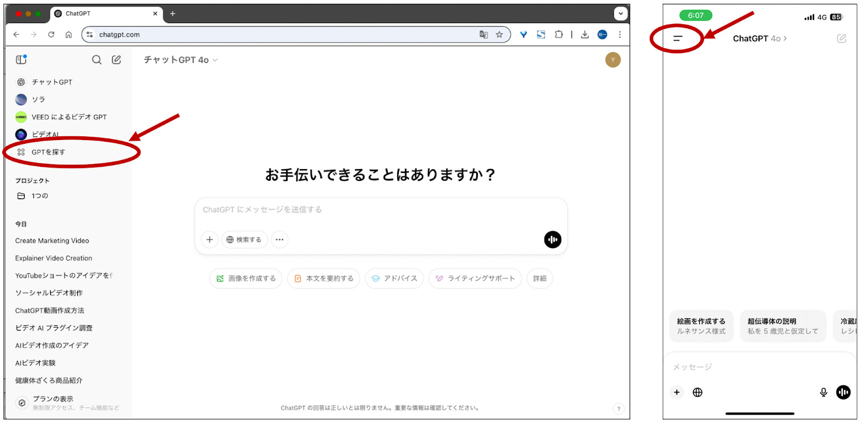Viewport: 860px width, 423px height.
Task: Open the three-dots more tools button
Action: pos(279,239)
